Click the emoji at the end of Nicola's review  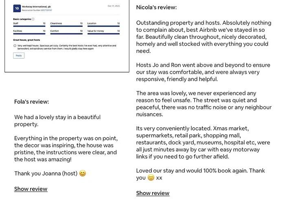coord(151,178)
